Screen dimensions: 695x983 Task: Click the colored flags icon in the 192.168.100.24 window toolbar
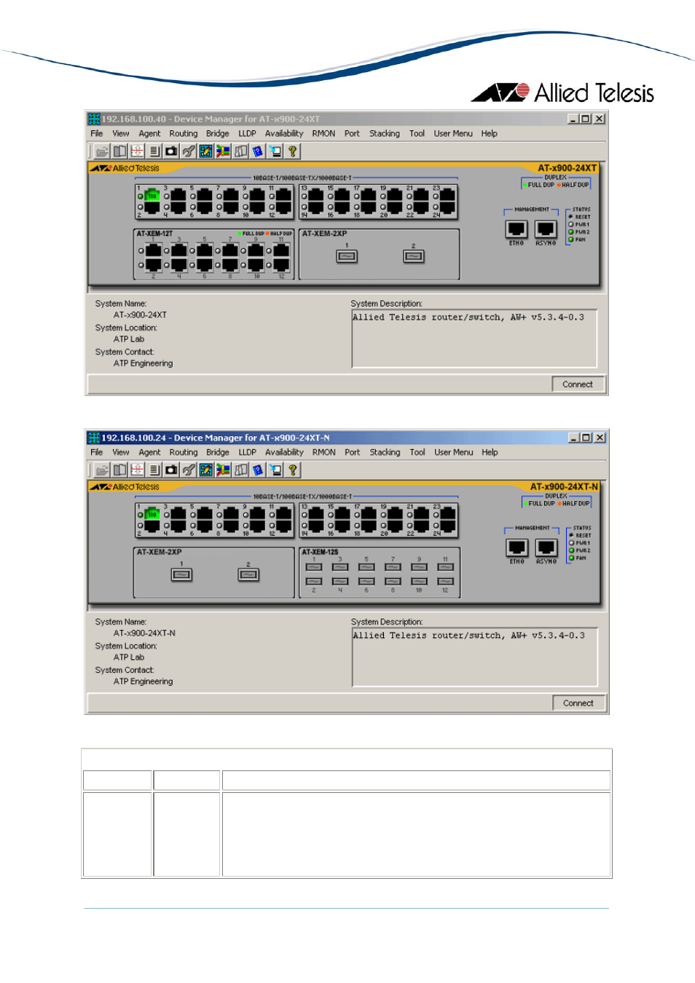pyautogui.click(x=224, y=470)
